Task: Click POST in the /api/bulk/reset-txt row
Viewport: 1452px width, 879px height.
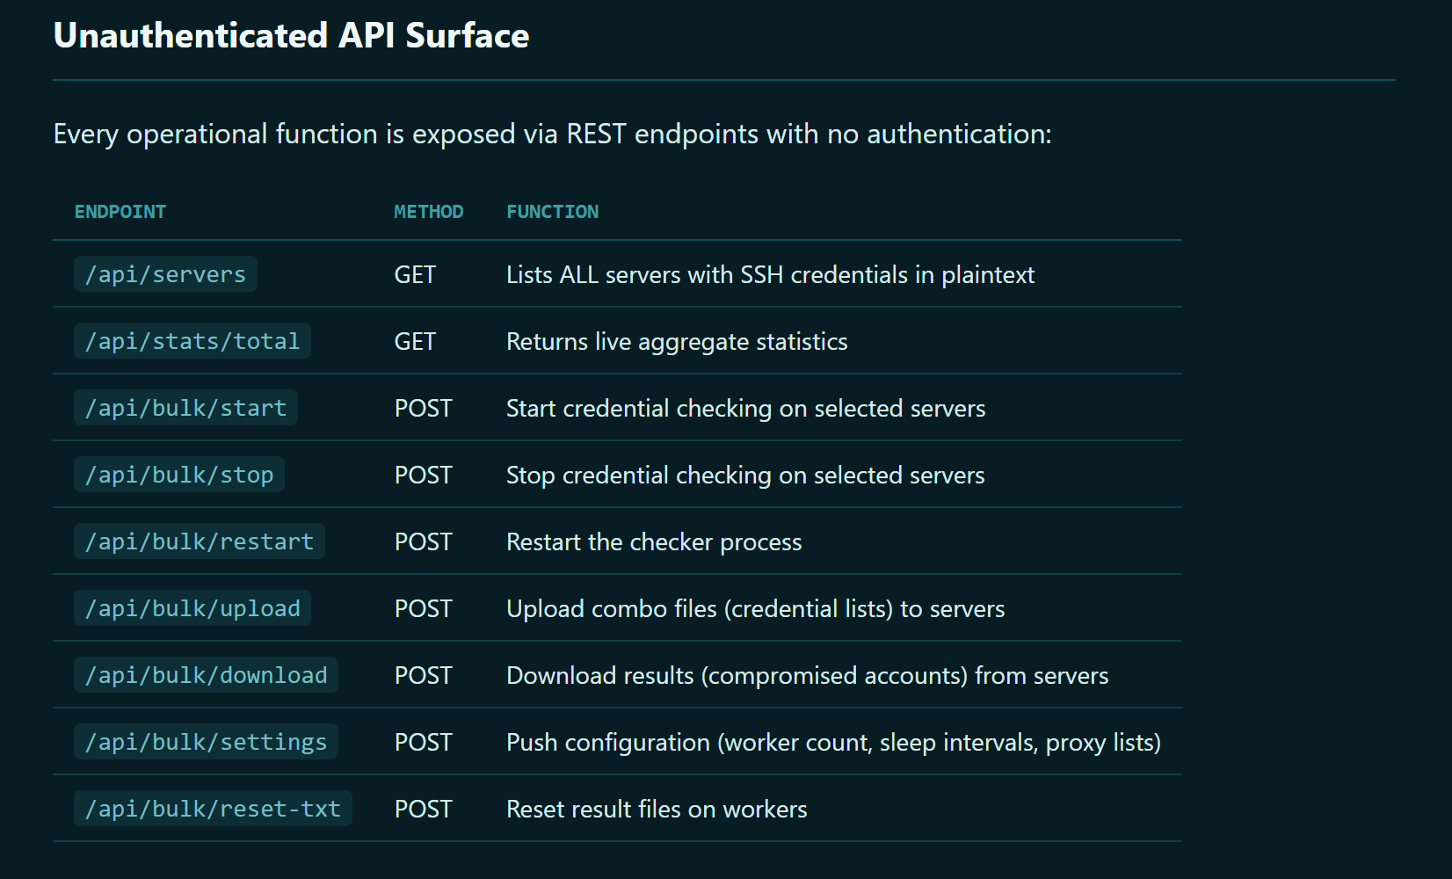Action: click(x=423, y=810)
